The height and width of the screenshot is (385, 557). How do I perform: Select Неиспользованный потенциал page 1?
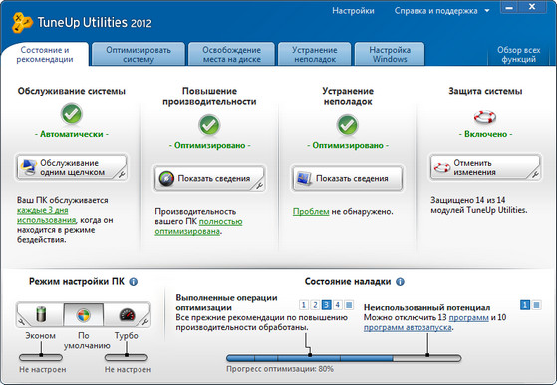[525, 304]
